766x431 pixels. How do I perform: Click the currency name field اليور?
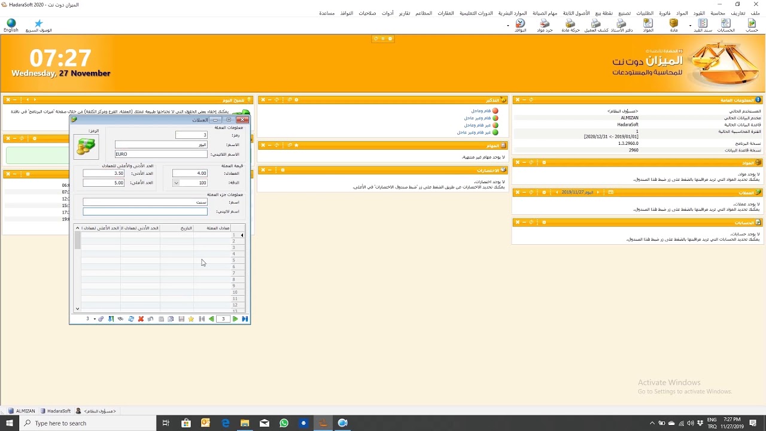[x=161, y=144]
